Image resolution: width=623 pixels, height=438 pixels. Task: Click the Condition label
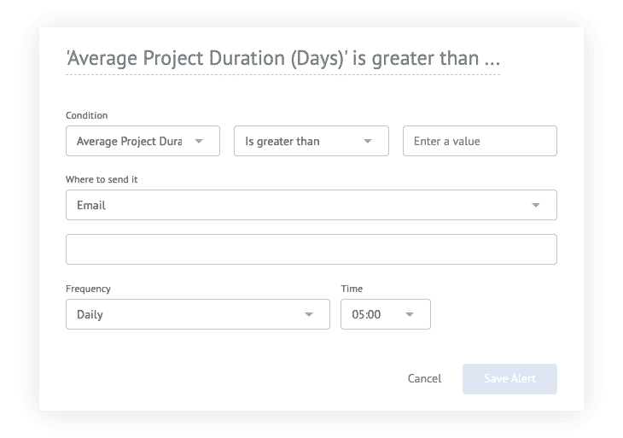point(86,115)
